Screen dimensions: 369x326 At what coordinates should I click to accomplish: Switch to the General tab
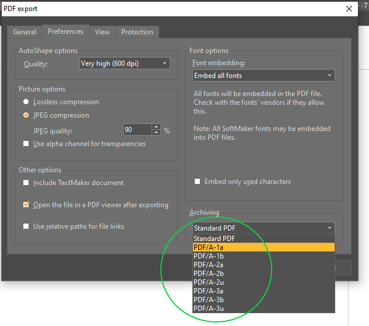pyautogui.click(x=24, y=32)
